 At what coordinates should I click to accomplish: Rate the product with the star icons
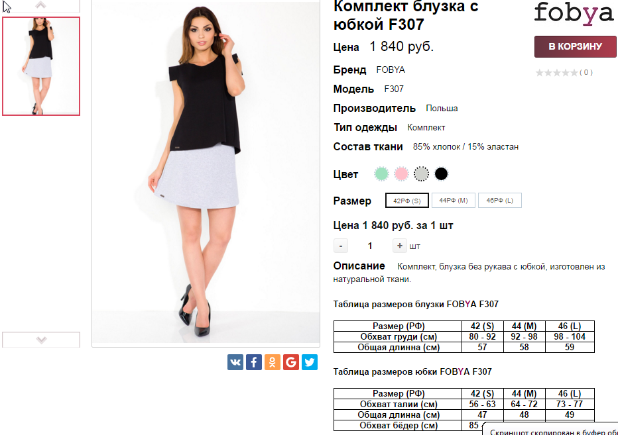point(557,72)
